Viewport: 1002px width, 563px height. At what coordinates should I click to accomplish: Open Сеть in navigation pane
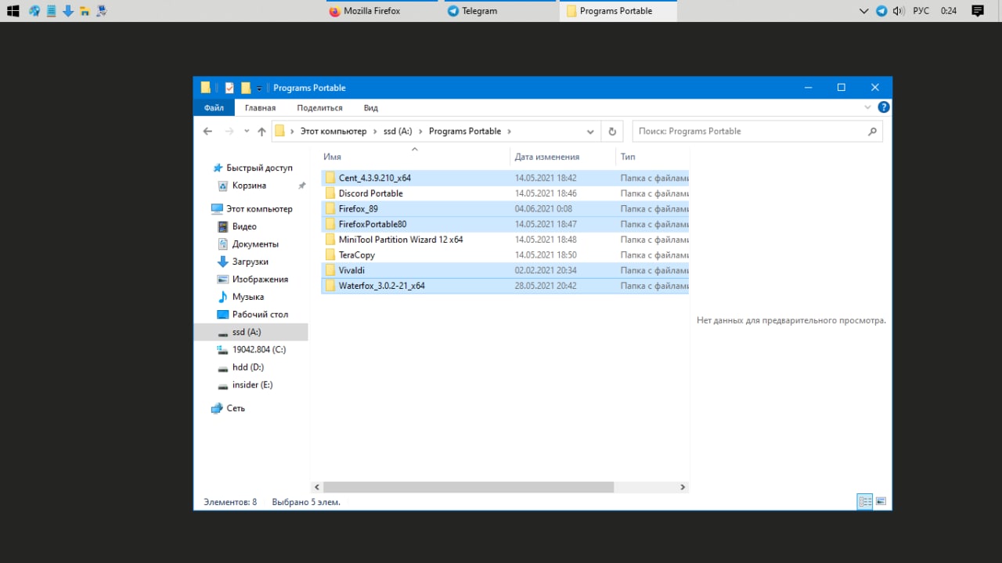tap(228, 409)
